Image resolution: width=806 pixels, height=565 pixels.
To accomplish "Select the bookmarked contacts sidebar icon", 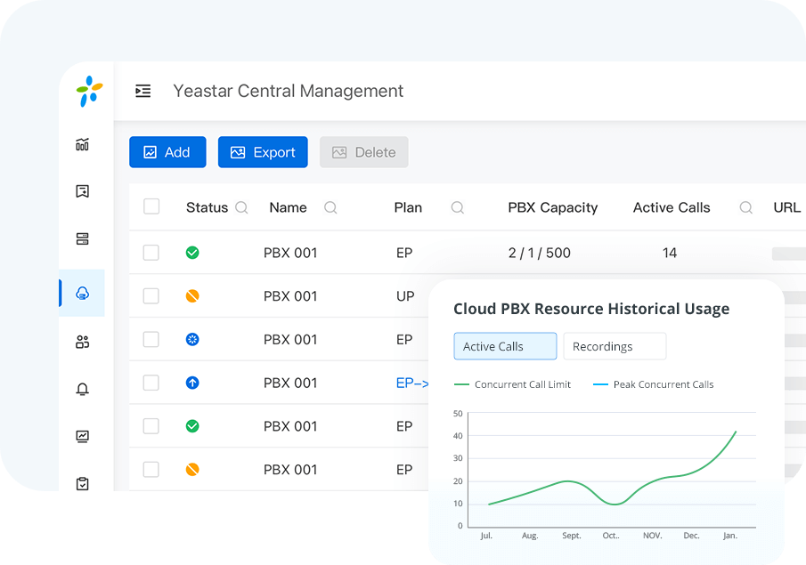I will point(82,191).
